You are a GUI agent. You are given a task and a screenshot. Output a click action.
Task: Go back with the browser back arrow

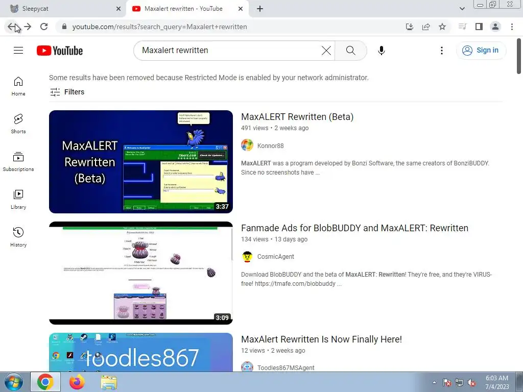click(11, 27)
